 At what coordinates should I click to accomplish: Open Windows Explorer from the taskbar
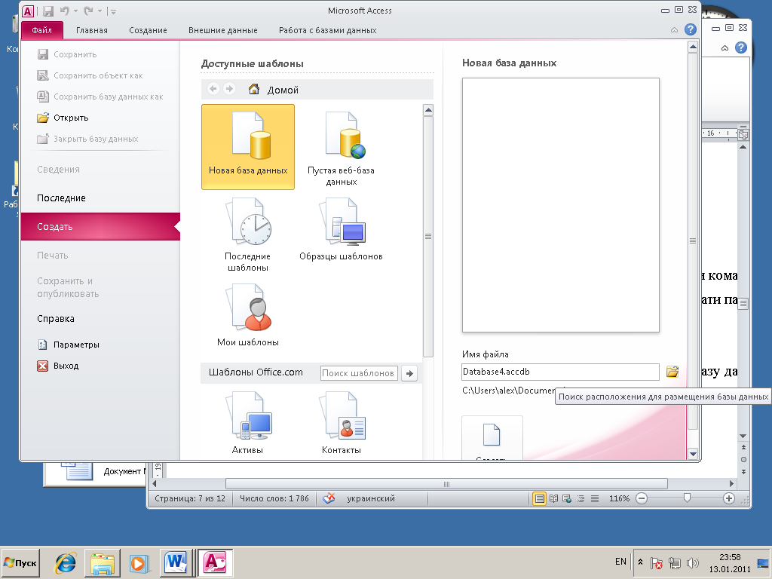pyautogui.click(x=103, y=562)
